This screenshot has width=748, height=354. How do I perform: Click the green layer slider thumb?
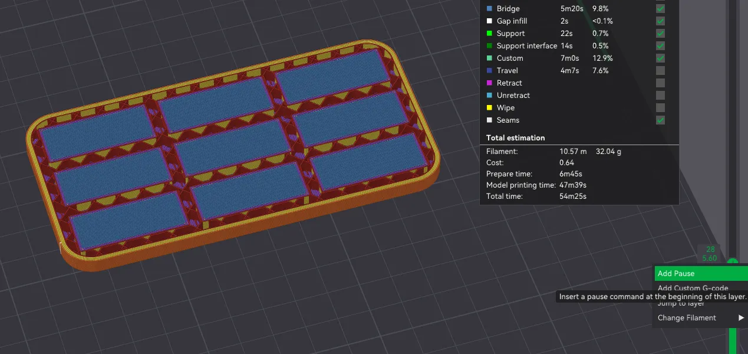tap(733, 262)
